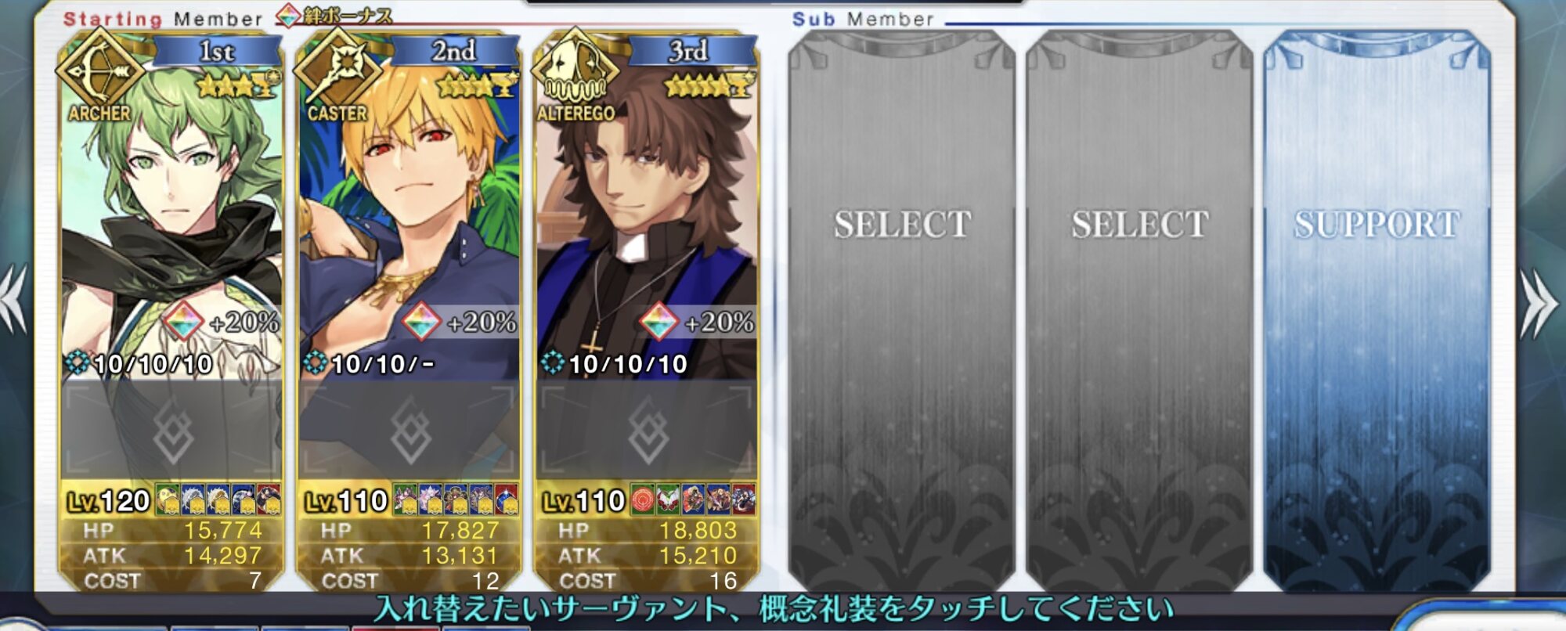This screenshot has width=1566, height=631.
Task: Choose the empty Craft Essence slot under Alterego
Action: [648, 430]
